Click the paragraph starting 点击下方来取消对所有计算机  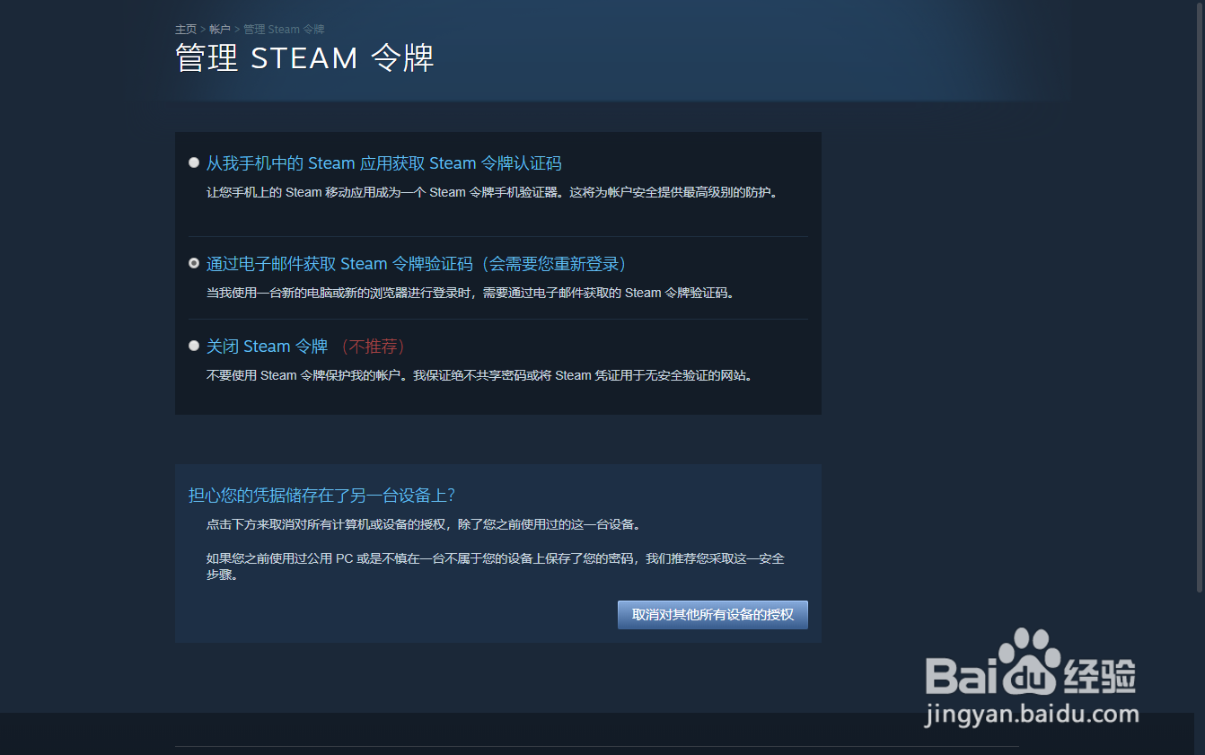[x=424, y=524]
